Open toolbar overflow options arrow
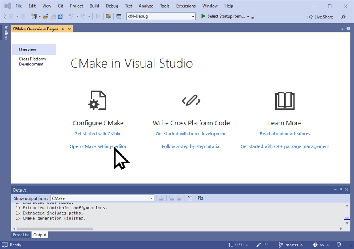Viewport: 354px width, 249px height. [252, 18]
